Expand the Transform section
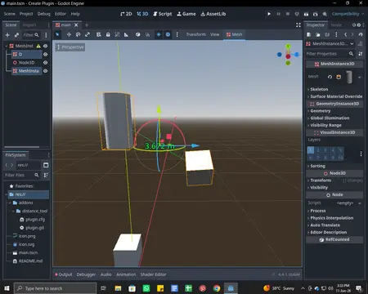Image resolution: width=368 pixels, height=294 pixels. click(x=335, y=180)
